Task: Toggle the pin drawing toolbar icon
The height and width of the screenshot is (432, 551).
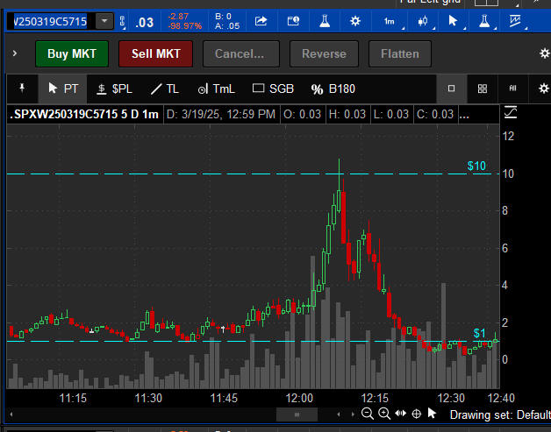Action: point(22,89)
